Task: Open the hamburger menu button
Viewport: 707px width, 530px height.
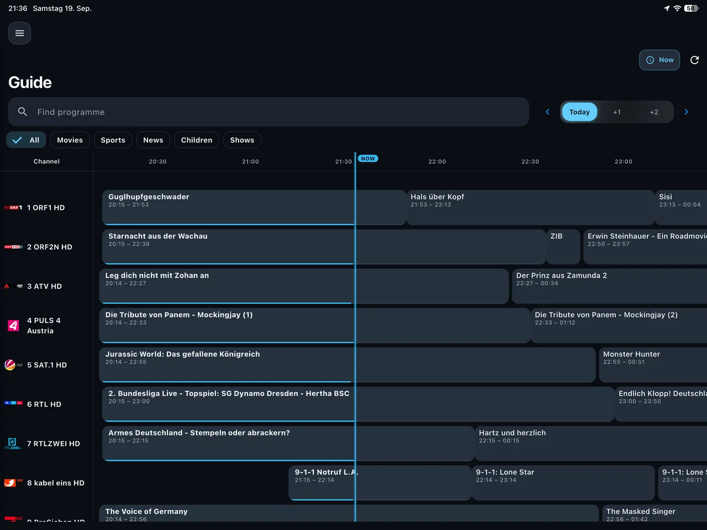Action: click(19, 33)
